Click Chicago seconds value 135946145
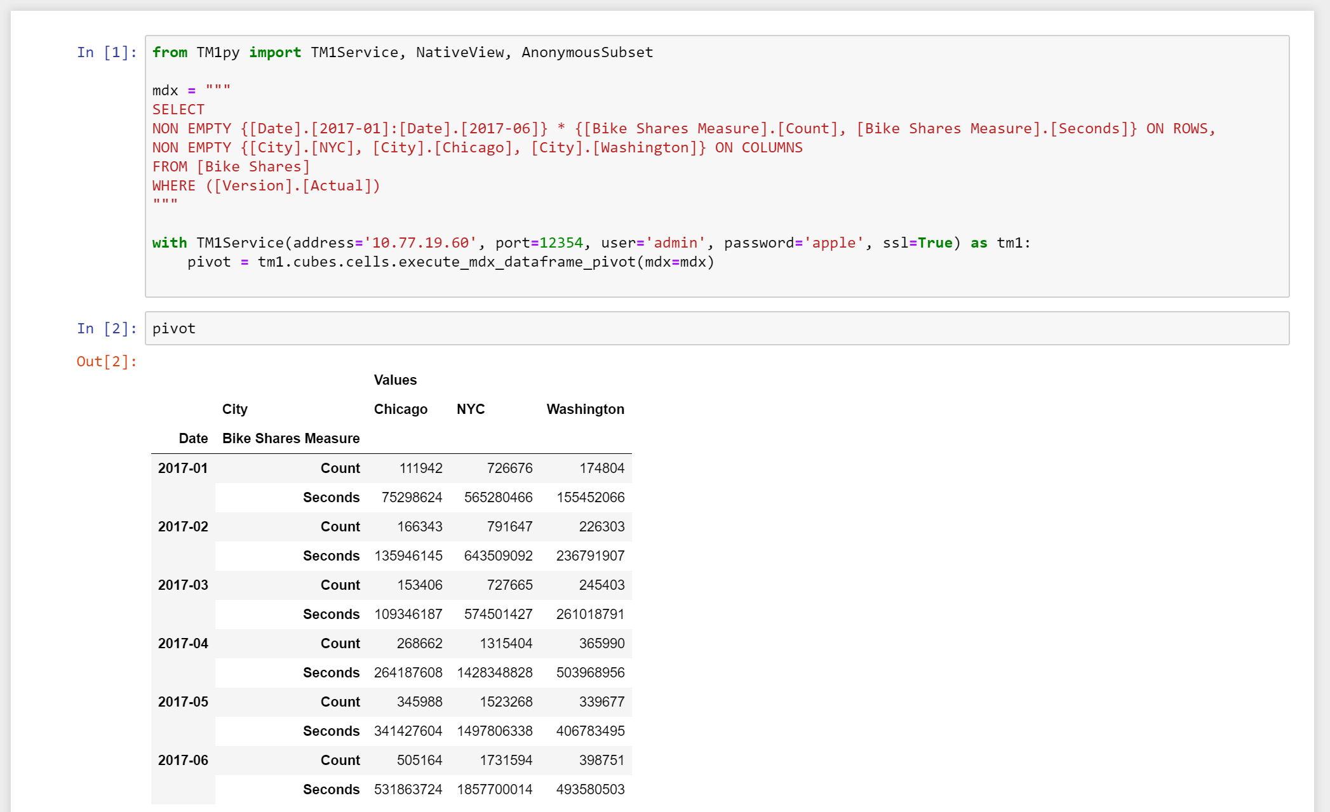The width and height of the screenshot is (1330, 812). 408,556
